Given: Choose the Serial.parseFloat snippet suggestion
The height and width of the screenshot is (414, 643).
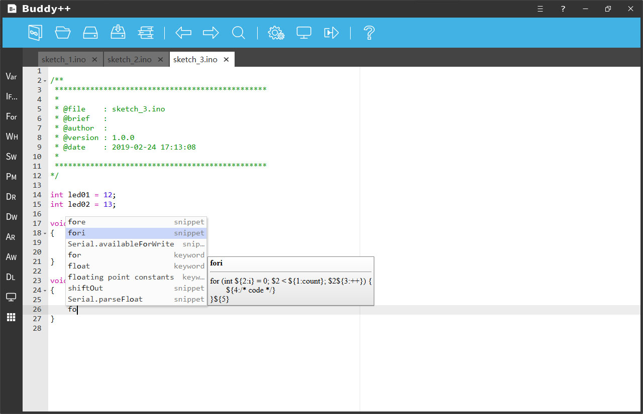Looking at the screenshot, I should click(x=136, y=299).
